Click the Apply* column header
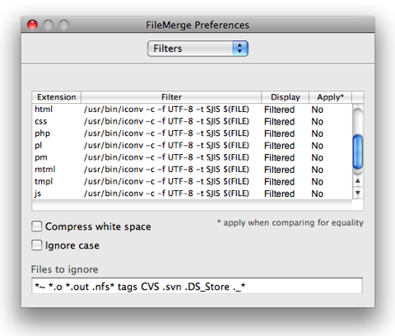 click(x=330, y=97)
